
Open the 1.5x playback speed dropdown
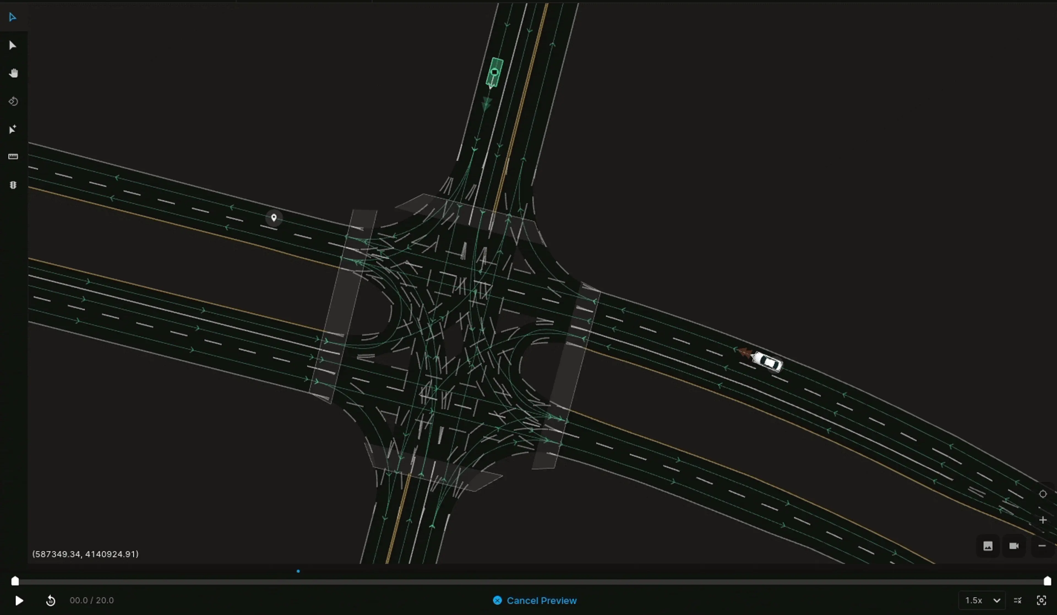click(x=982, y=600)
